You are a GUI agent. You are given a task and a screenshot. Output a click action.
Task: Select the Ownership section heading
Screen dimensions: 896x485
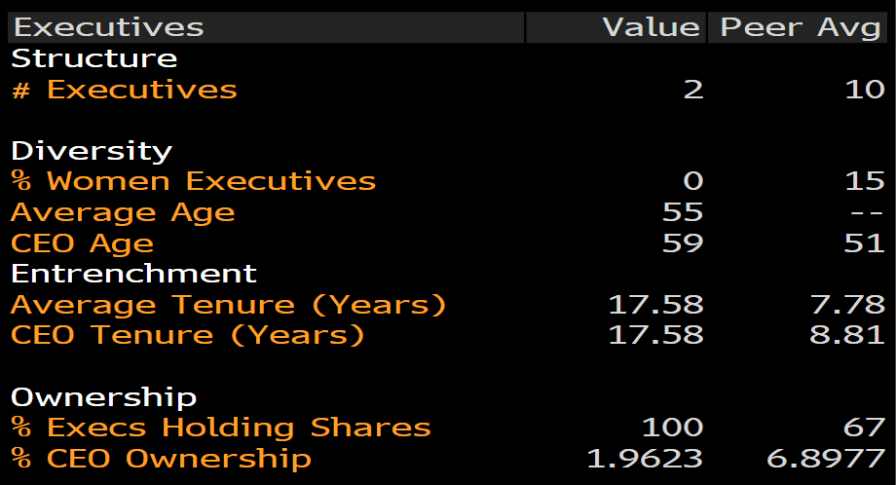[x=103, y=397]
